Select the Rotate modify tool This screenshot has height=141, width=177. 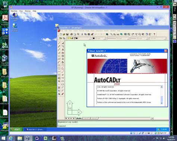point(63,62)
